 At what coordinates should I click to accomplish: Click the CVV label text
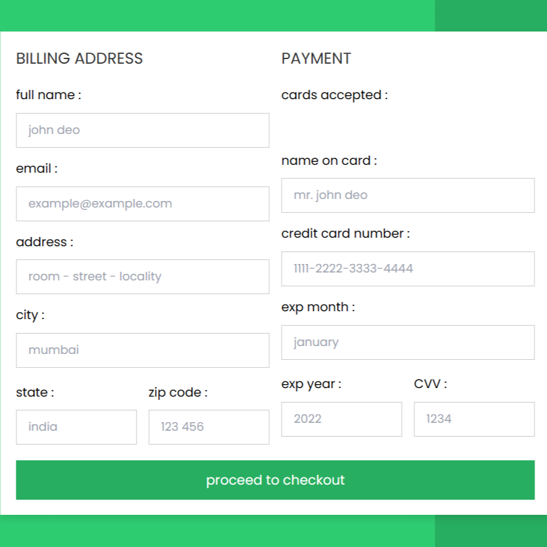tap(431, 384)
